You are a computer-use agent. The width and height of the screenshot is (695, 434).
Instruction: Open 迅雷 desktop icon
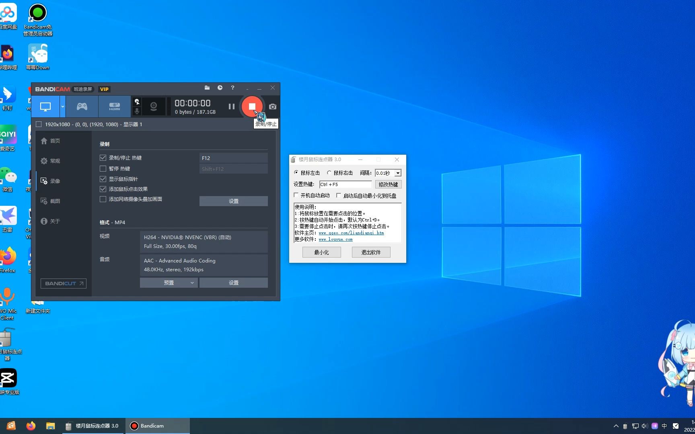8,219
